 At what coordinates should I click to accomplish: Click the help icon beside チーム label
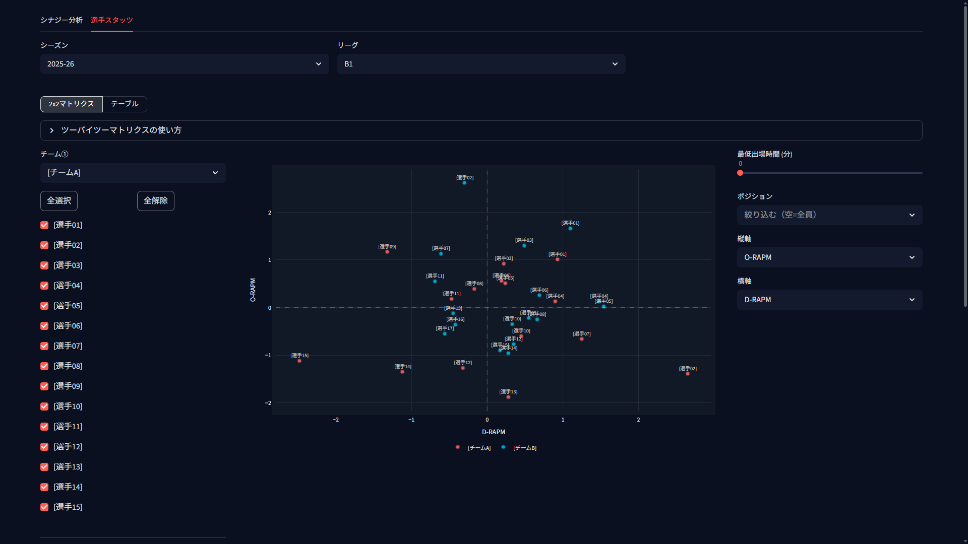(65, 154)
